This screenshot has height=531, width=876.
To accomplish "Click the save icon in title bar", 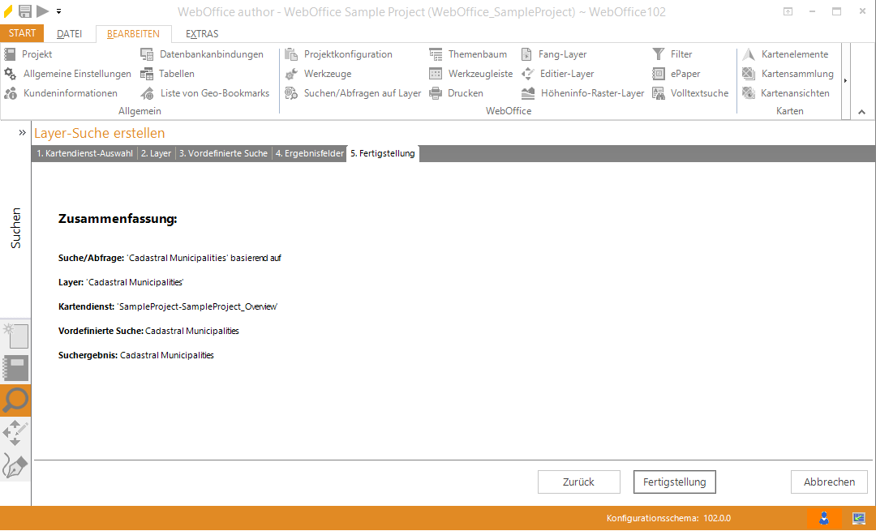I will pyautogui.click(x=25, y=11).
